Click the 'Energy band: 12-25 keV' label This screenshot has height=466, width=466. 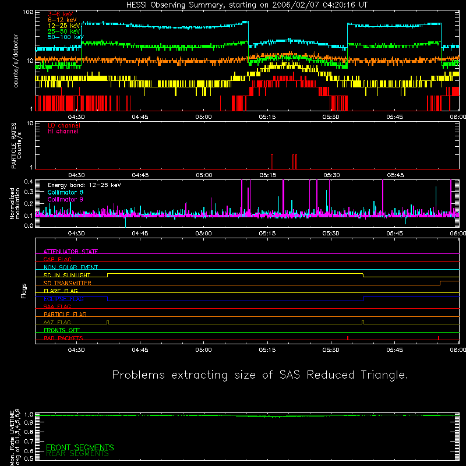point(84,185)
